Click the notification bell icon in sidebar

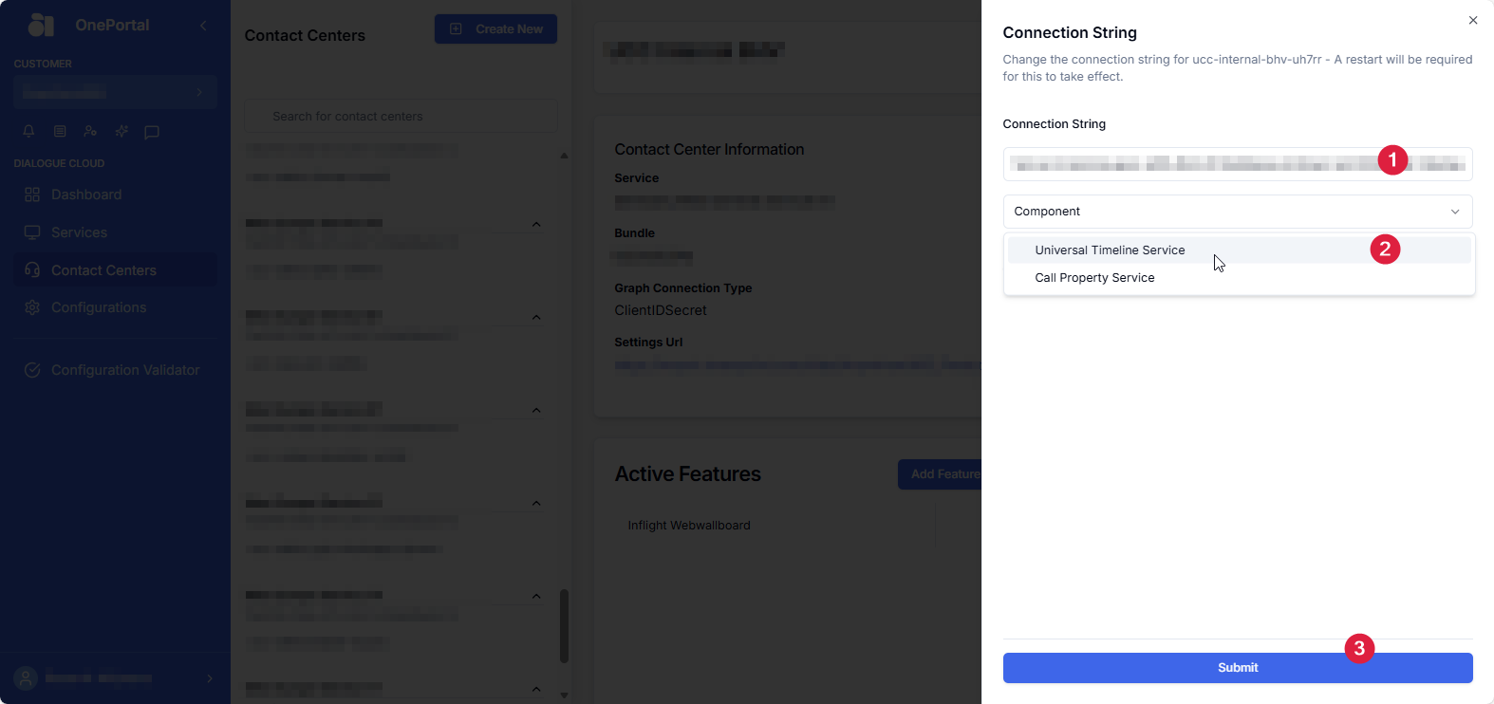pos(29,131)
